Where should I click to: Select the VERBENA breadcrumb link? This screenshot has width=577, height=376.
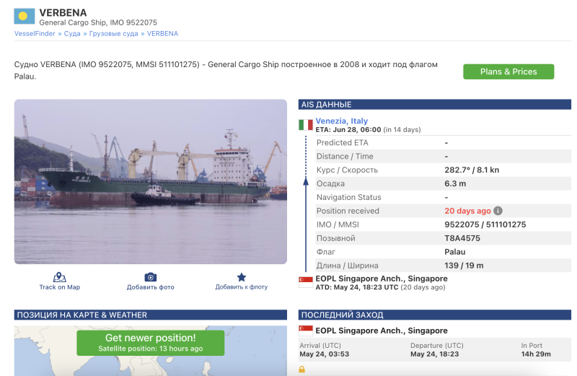tap(162, 34)
